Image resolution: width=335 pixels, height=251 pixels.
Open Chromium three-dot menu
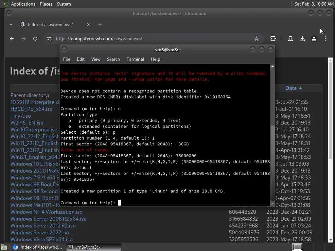coord(326,39)
